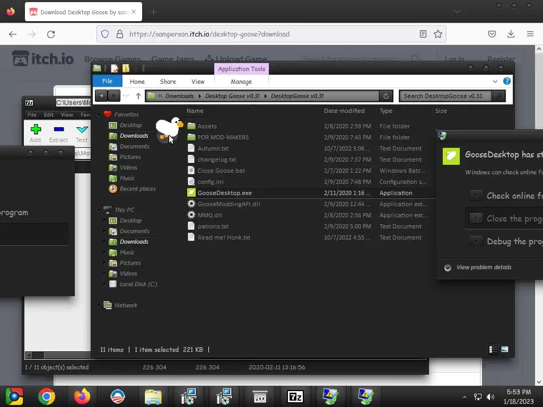Click the 7-Zip Add button
The width and height of the screenshot is (543, 407).
(x=36, y=133)
